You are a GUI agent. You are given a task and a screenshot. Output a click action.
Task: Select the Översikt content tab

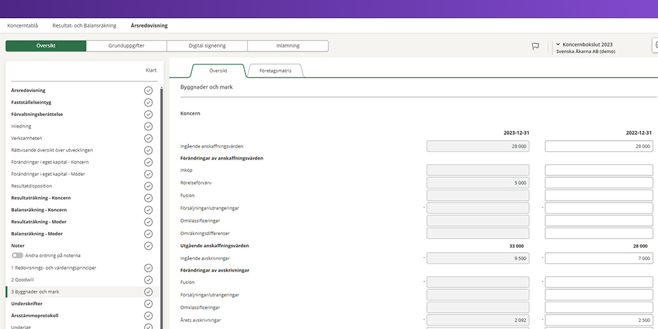pyautogui.click(x=218, y=71)
